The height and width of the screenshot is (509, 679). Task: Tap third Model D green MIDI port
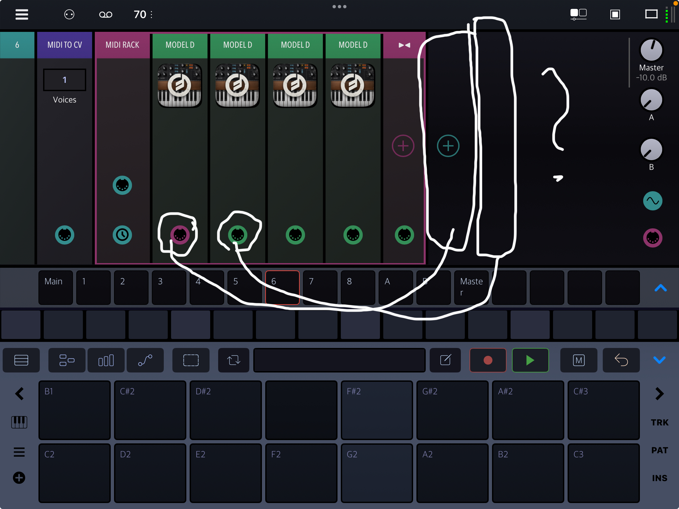coord(295,235)
